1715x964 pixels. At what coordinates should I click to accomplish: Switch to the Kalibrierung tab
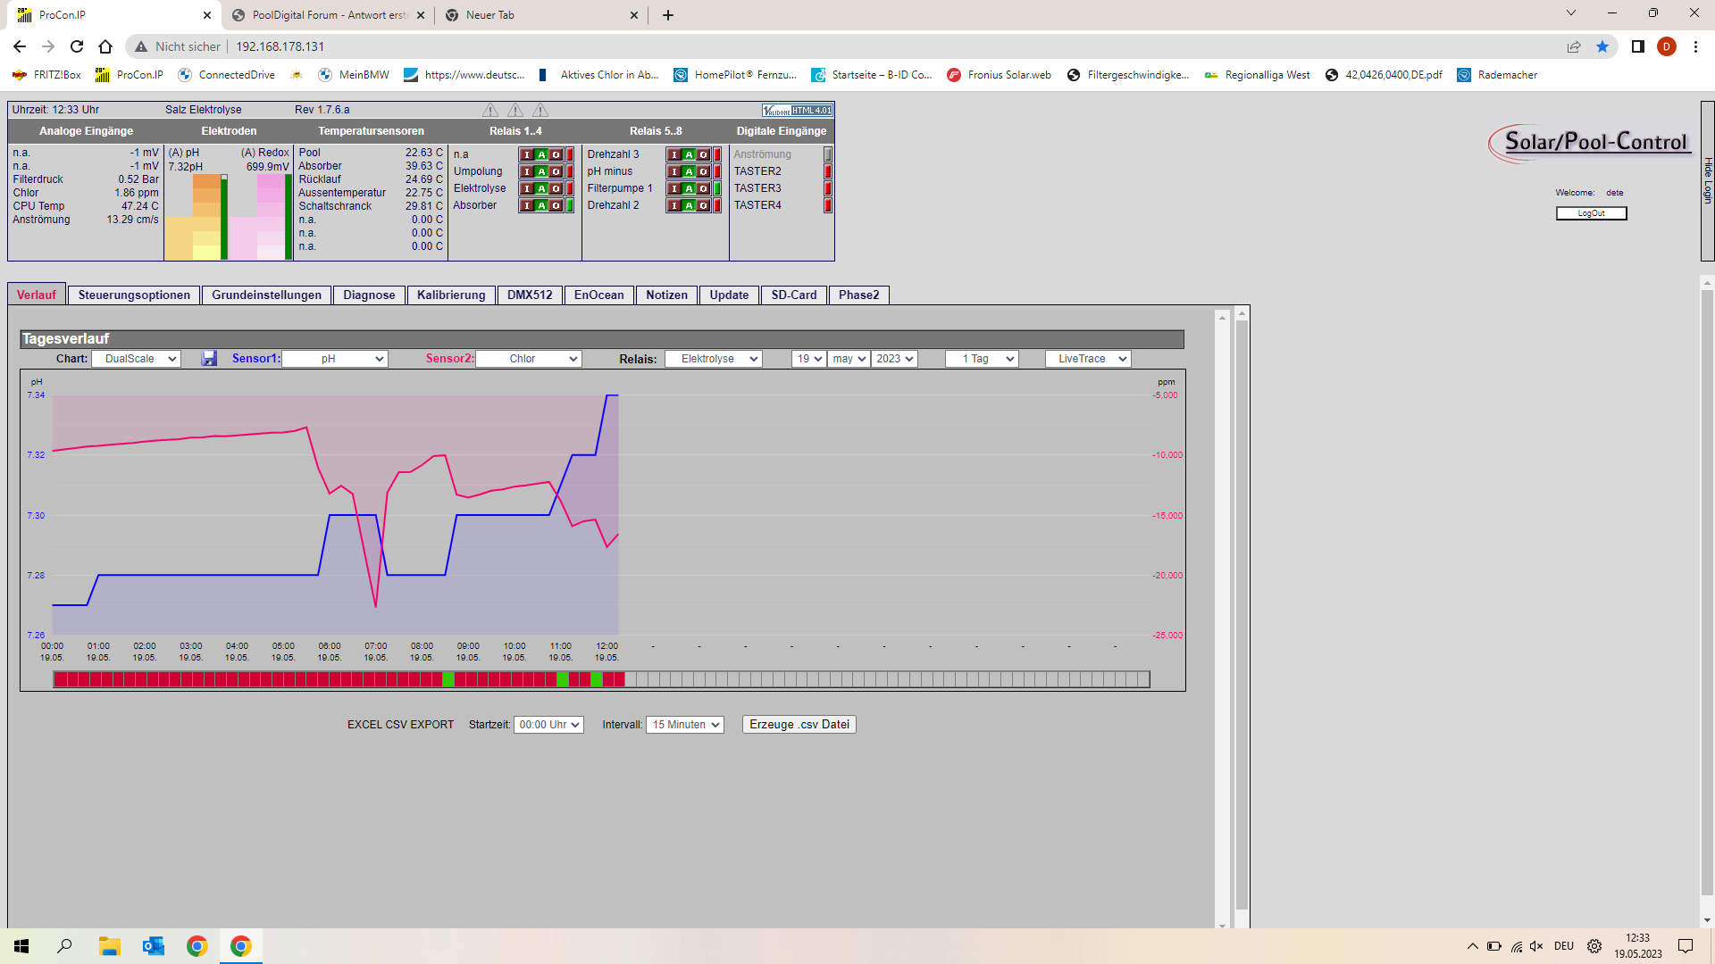pos(451,295)
